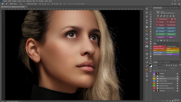The image size is (181, 102).
Task: Click the Delicious Skin v4 button
Action: (x=163, y=19)
